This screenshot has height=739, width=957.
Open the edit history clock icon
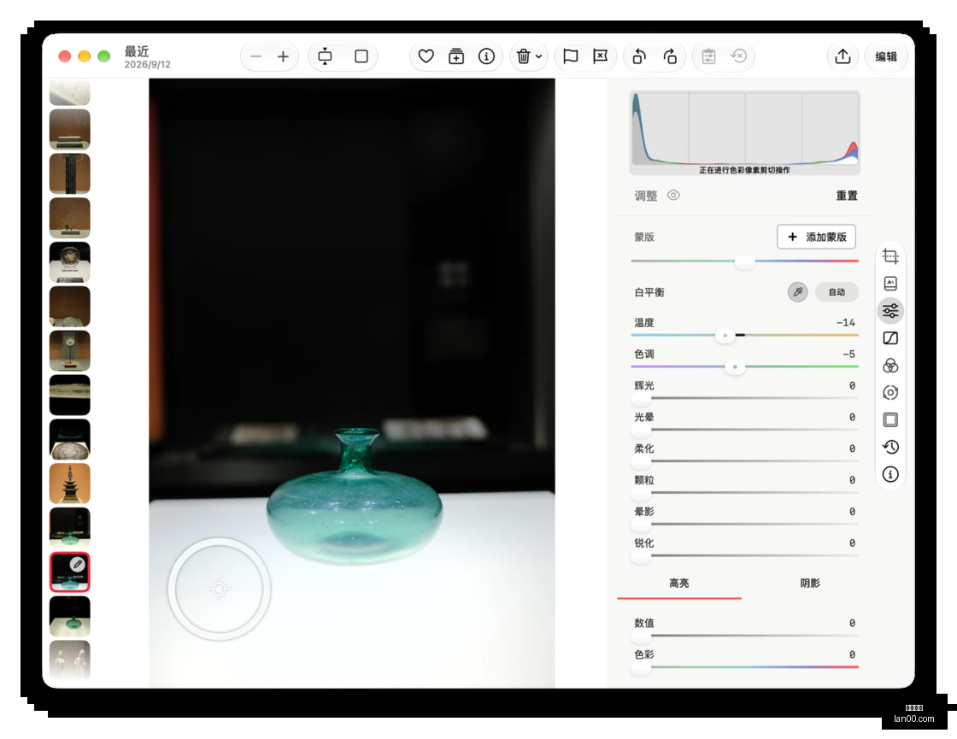tap(890, 448)
